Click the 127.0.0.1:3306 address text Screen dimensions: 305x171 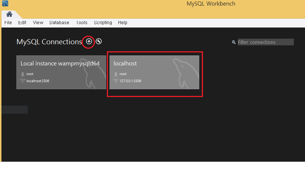pyautogui.click(x=130, y=81)
